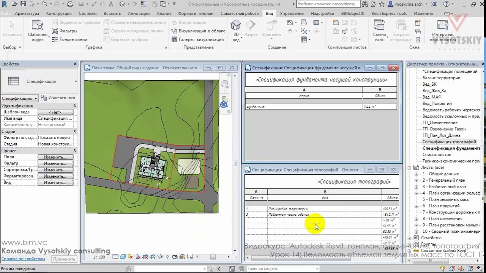Click the Смена окон switch windows button
The width and height of the screenshot is (486, 273).
(379, 31)
